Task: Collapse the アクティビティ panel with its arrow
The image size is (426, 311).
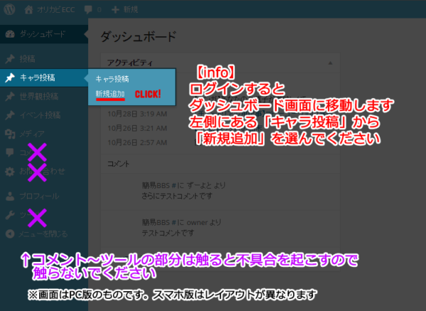Action: click(330, 63)
